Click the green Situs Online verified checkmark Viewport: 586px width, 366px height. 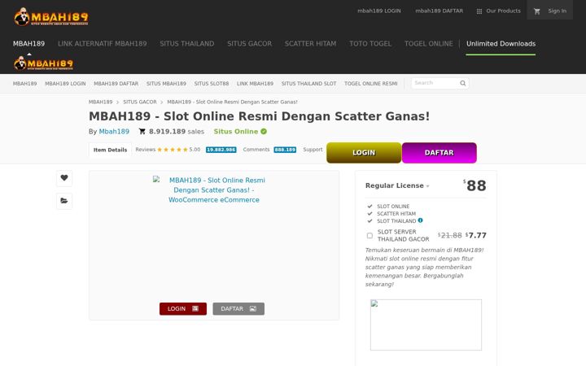[x=264, y=132]
